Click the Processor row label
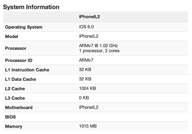This screenshot has height=134, width=192. click(16, 48)
